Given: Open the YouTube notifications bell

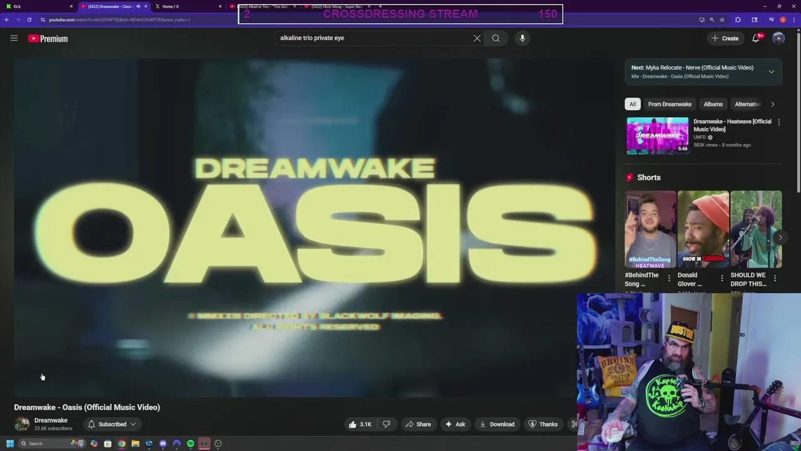Looking at the screenshot, I should (756, 38).
